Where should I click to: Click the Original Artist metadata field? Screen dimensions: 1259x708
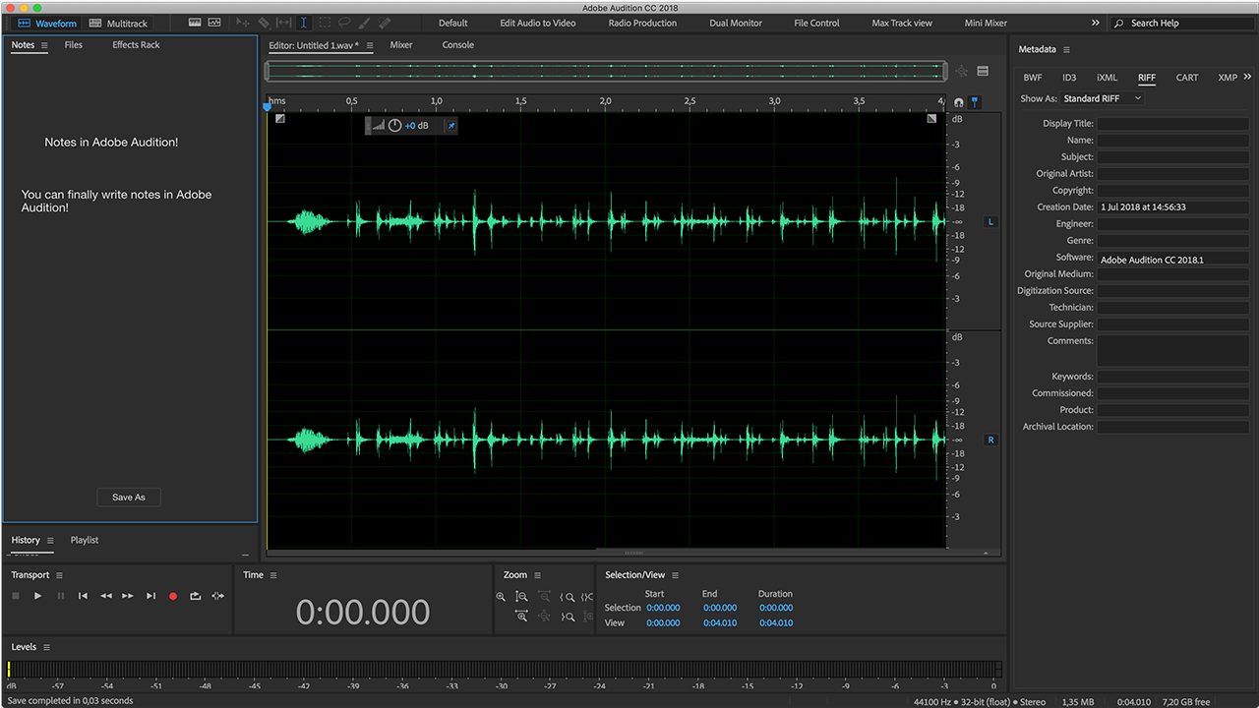1172,173
